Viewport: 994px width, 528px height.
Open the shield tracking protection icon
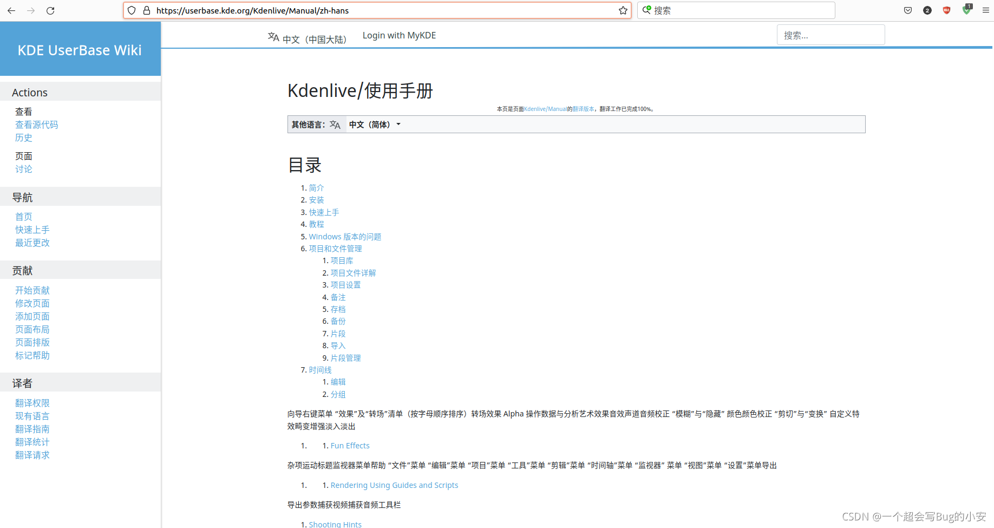(x=132, y=10)
